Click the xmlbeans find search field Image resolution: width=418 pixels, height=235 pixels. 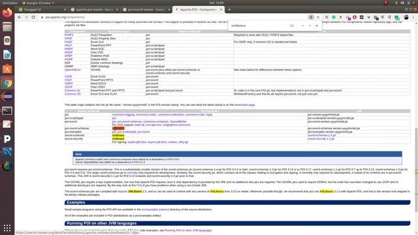point(259,25)
